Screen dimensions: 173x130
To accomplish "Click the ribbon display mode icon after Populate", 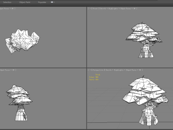I will 52,2.
